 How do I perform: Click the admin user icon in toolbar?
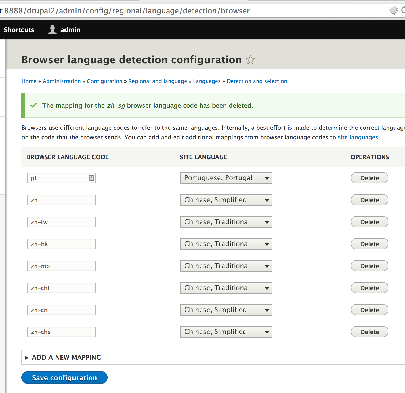(52, 29)
